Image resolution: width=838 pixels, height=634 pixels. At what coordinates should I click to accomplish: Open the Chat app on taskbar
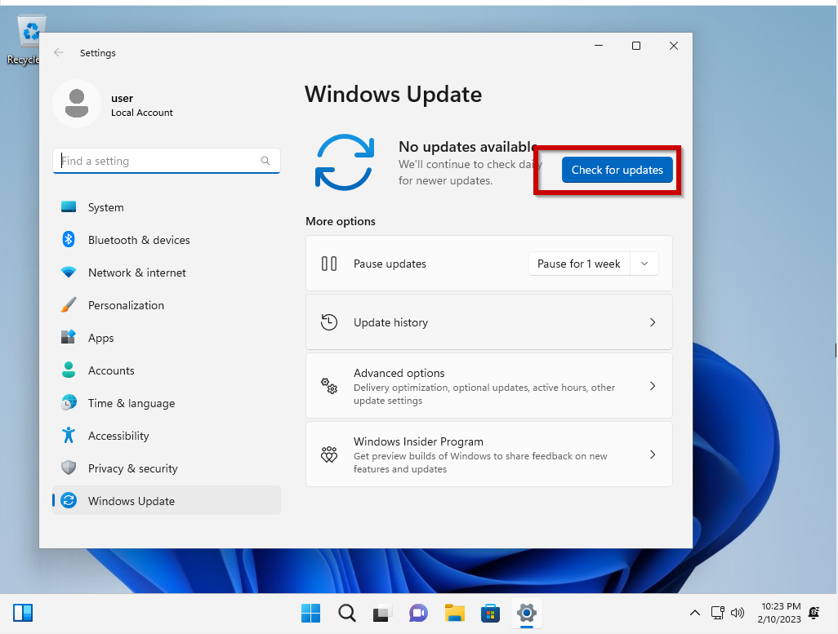[x=418, y=613]
